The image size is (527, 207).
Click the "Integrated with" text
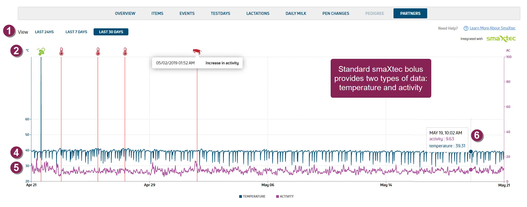tap(471, 39)
